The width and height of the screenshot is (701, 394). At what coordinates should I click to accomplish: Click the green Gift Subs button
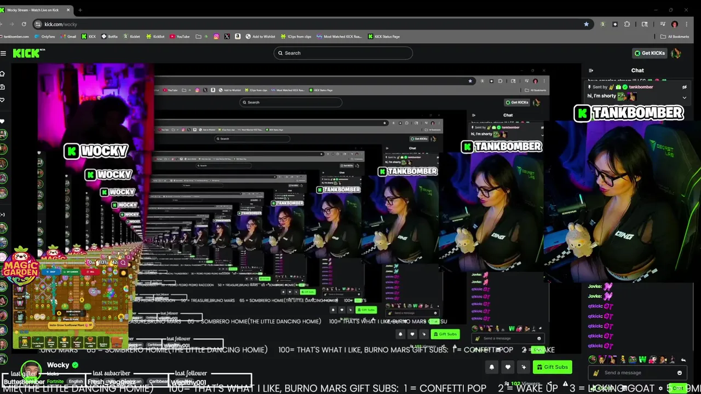click(x=552, y=367)
